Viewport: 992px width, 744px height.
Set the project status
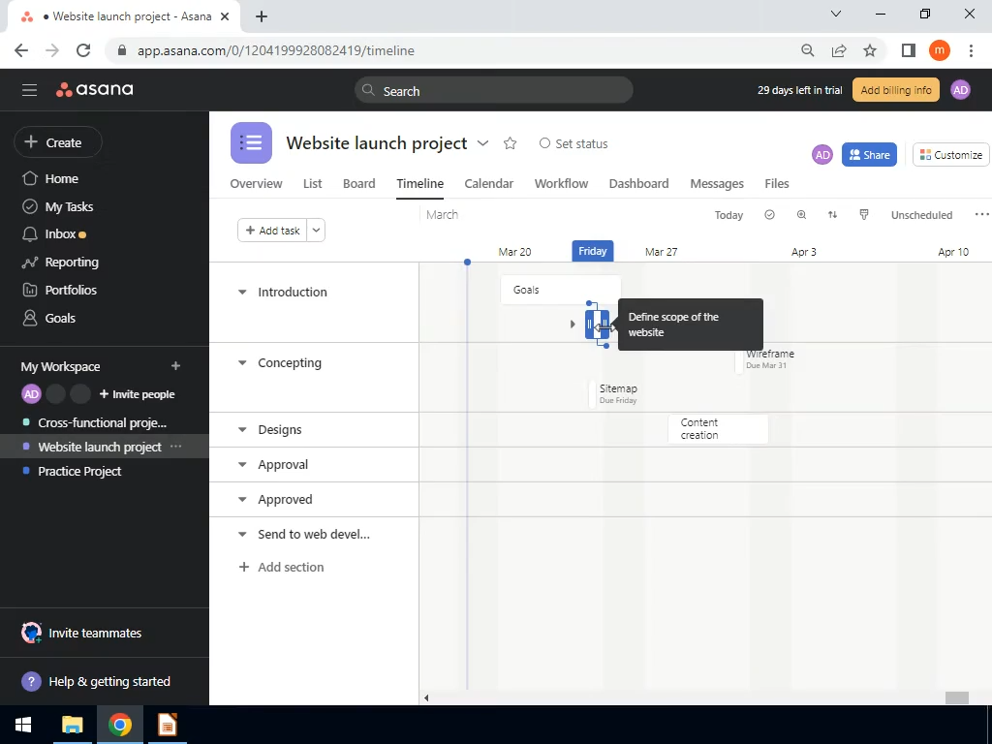click(573, 143)
